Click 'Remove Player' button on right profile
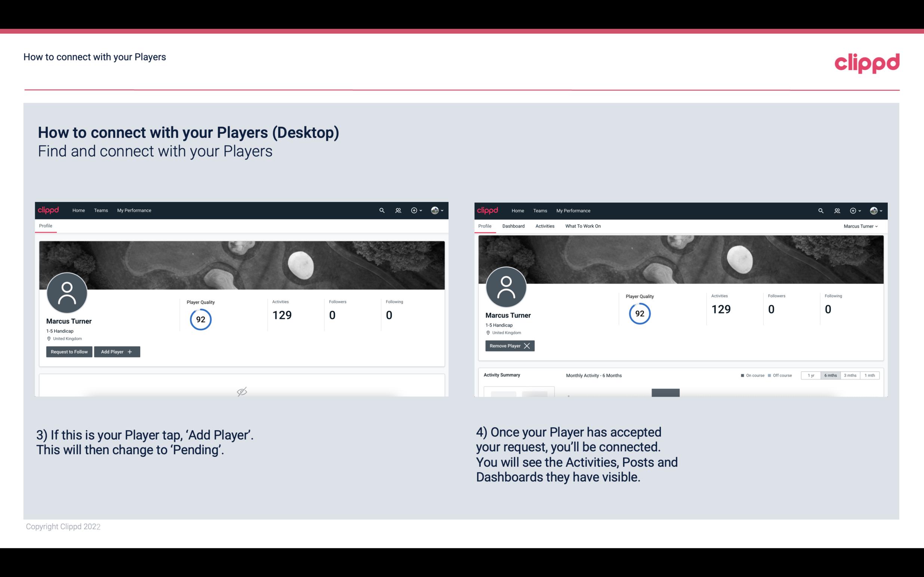The width and height of the screenshot is (924, 577). (509, 346)
